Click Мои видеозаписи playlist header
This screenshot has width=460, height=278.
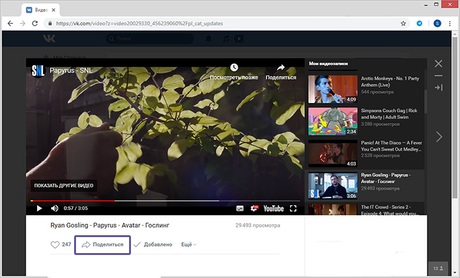328,63
